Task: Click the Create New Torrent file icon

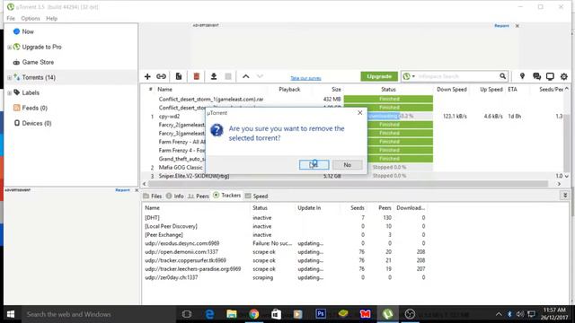Action: click(x=179, y=76)
